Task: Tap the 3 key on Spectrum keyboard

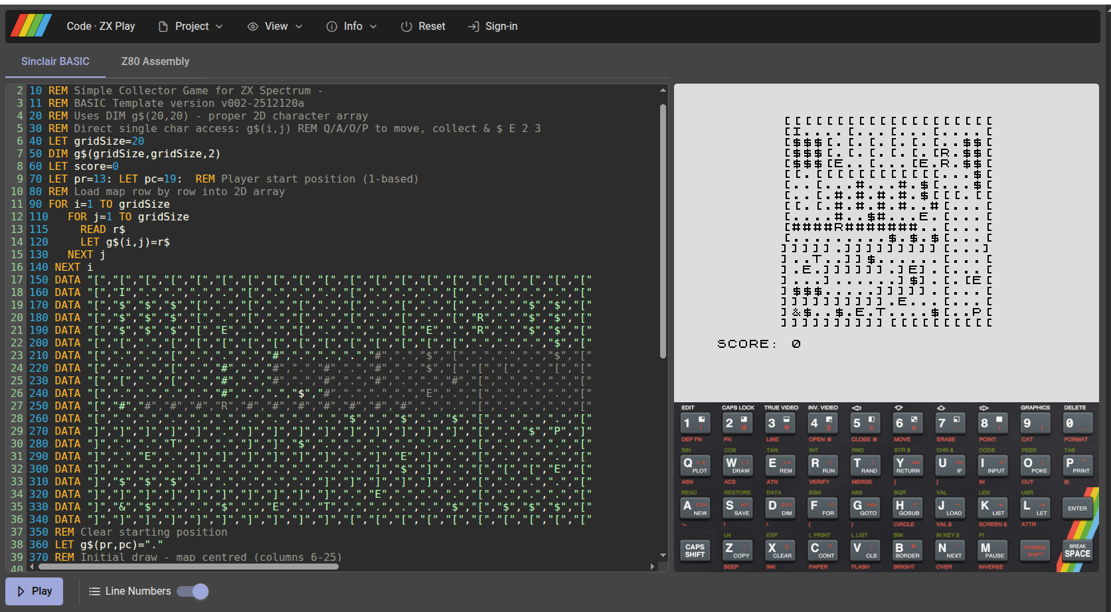Action: click(780, 423)
